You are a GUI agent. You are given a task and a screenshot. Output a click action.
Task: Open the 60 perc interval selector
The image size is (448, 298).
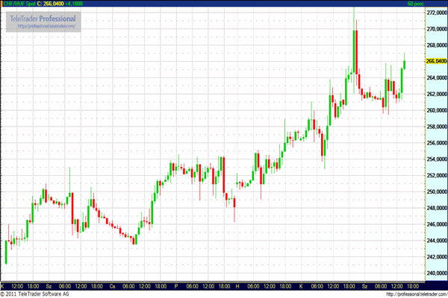click(x=436, y=4)
